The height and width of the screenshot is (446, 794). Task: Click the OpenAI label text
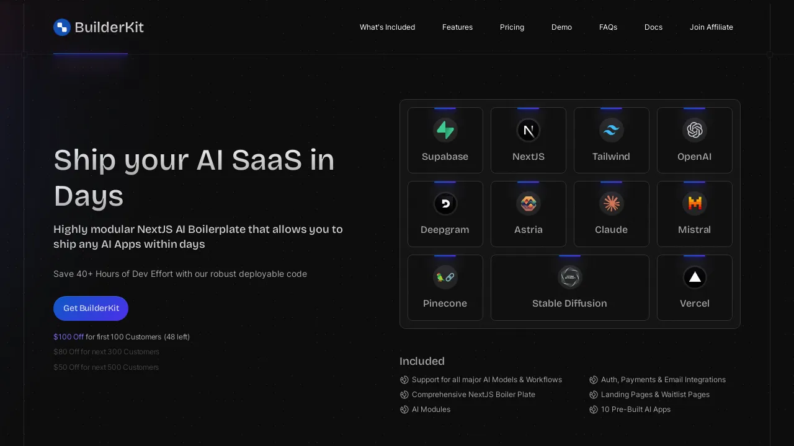[694, 157]
